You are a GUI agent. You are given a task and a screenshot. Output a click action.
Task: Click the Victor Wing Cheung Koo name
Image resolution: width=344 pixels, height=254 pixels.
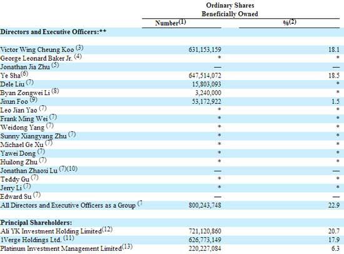tap(37, 49)
